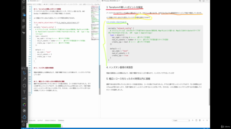Screen dimensions: 231x129
Task: Open the Explorer view in the activity bar
Action: coord(24,2)
